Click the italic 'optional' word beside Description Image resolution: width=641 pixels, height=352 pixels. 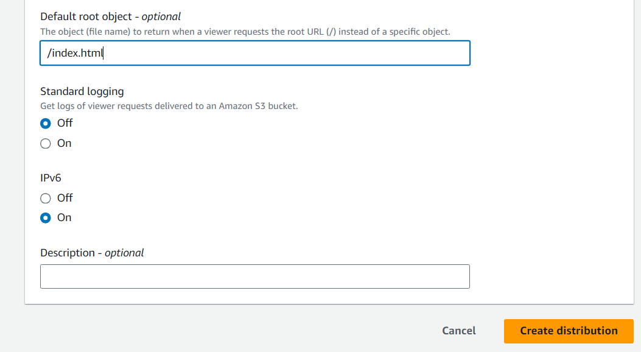click(124, 253)
